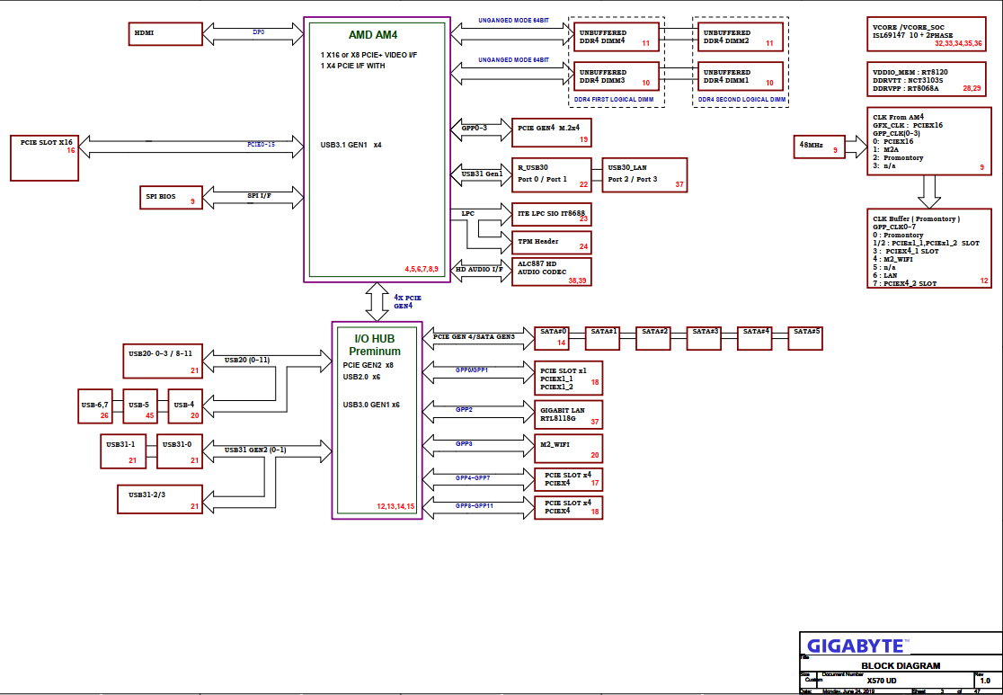Click the I/O HUB Preminum heading

point(375,345)
